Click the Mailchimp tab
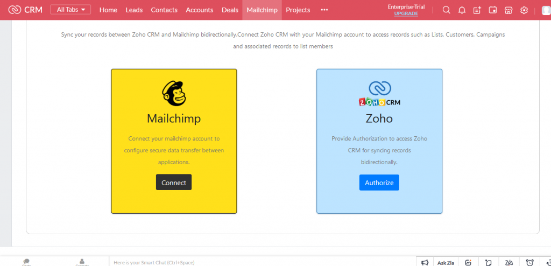551x266 pixels. pos(262,10)
